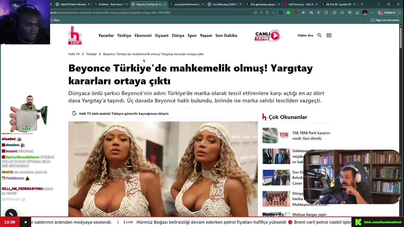This screenshot has height=227, width=404.
Task: Open the browser settings three-dot menu
Action: pos(372,13)
